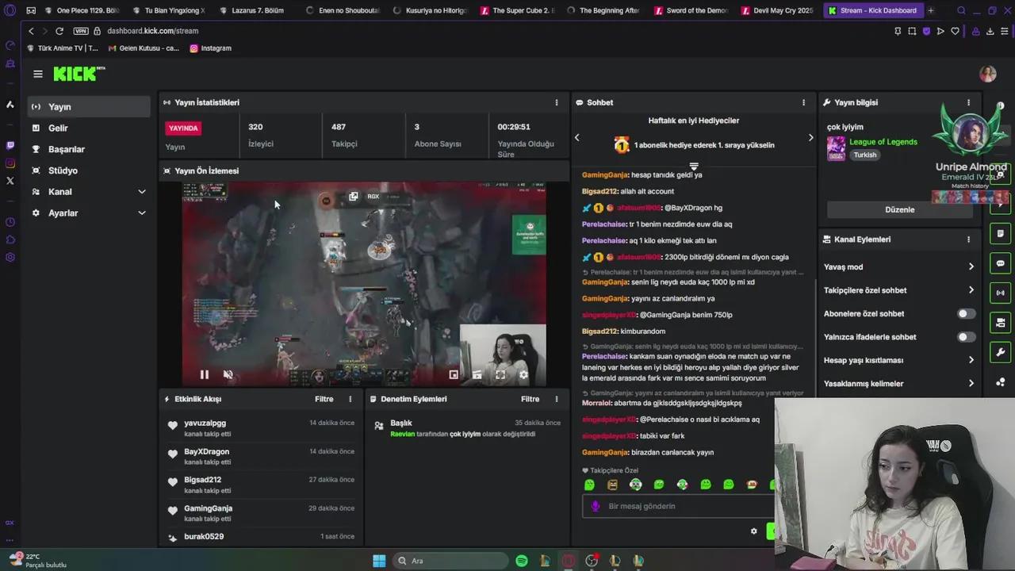1015x571 pixels.
Task: Click BayXDragon in the activity feed
Action: tap(206, 452)
